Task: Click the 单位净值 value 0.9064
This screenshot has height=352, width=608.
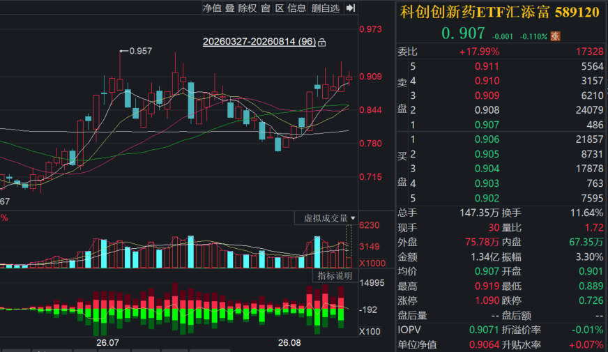Action: point(484,344)
